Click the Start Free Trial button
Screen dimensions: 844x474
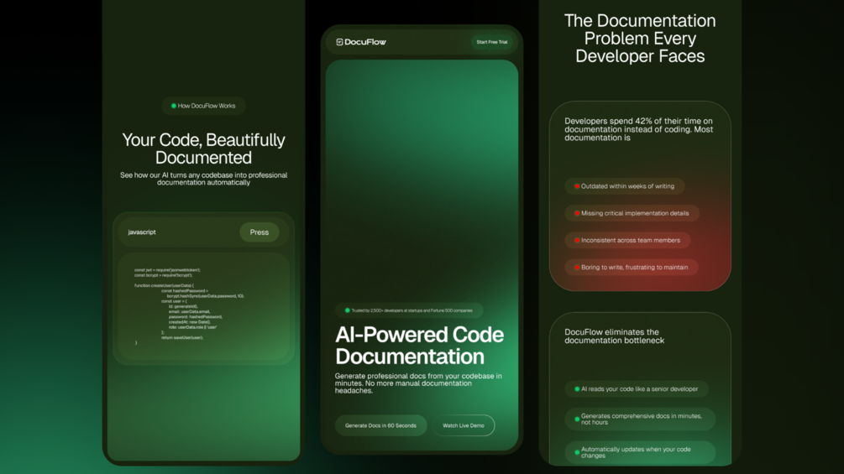tap(491, 42)
